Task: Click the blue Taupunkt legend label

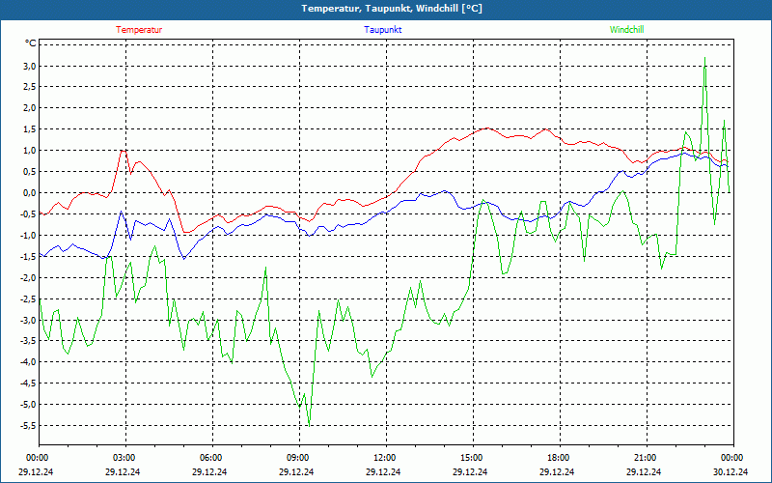Action: [382, 30]
